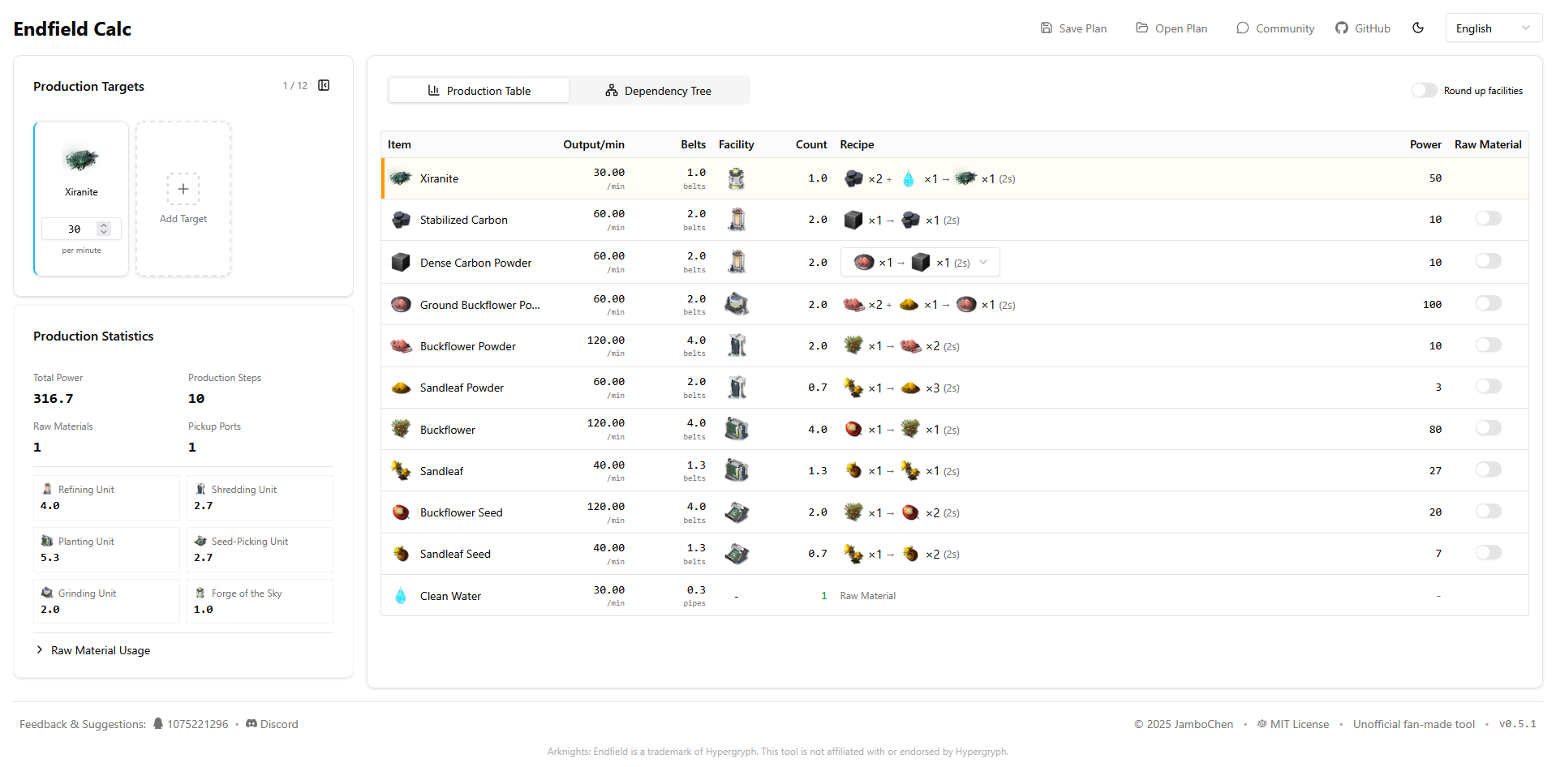The width and height of the screenshot is (1556, 767).
Task: Open the Discord link in footer
Action: [x=272, y=724]
